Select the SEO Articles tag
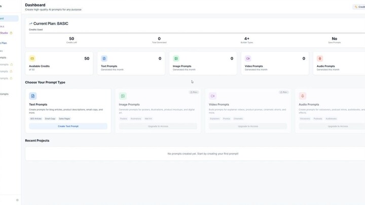Image resolution: width=365 pixels, height=205 pixels. 35,118
